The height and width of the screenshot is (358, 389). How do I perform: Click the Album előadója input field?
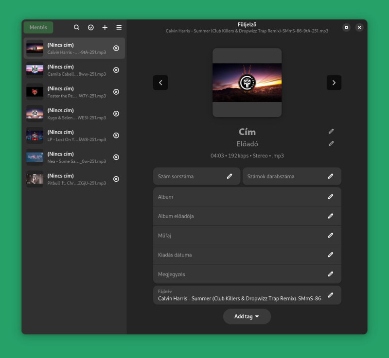(x=247, y=216)
